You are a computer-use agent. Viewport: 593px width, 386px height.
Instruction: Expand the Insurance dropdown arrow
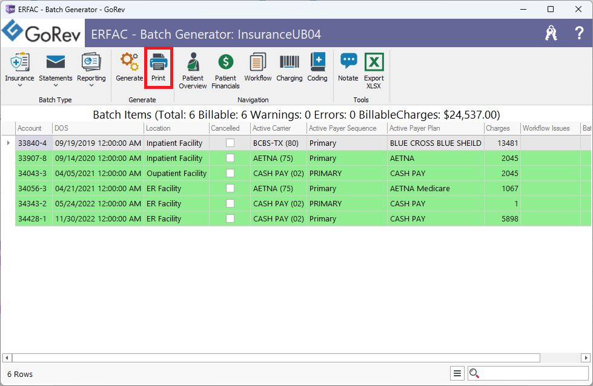[19, 86]
